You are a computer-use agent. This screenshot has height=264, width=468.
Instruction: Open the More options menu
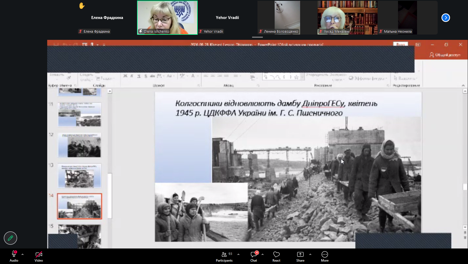tap(325, 256)
